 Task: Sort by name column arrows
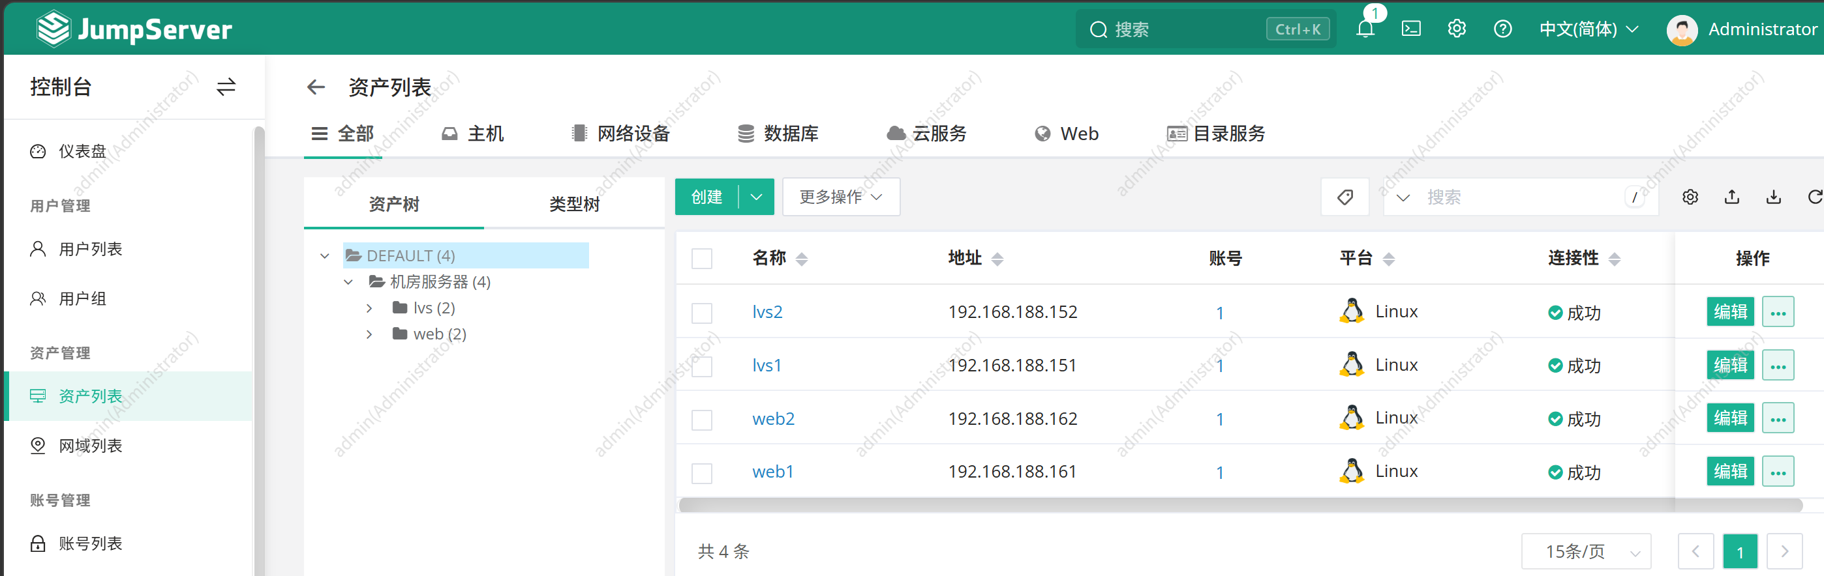coord(802,259)
